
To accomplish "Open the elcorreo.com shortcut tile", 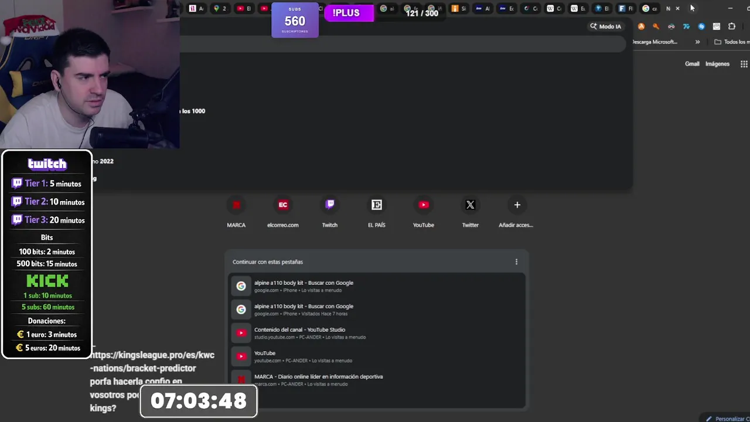I will point(283,212).
